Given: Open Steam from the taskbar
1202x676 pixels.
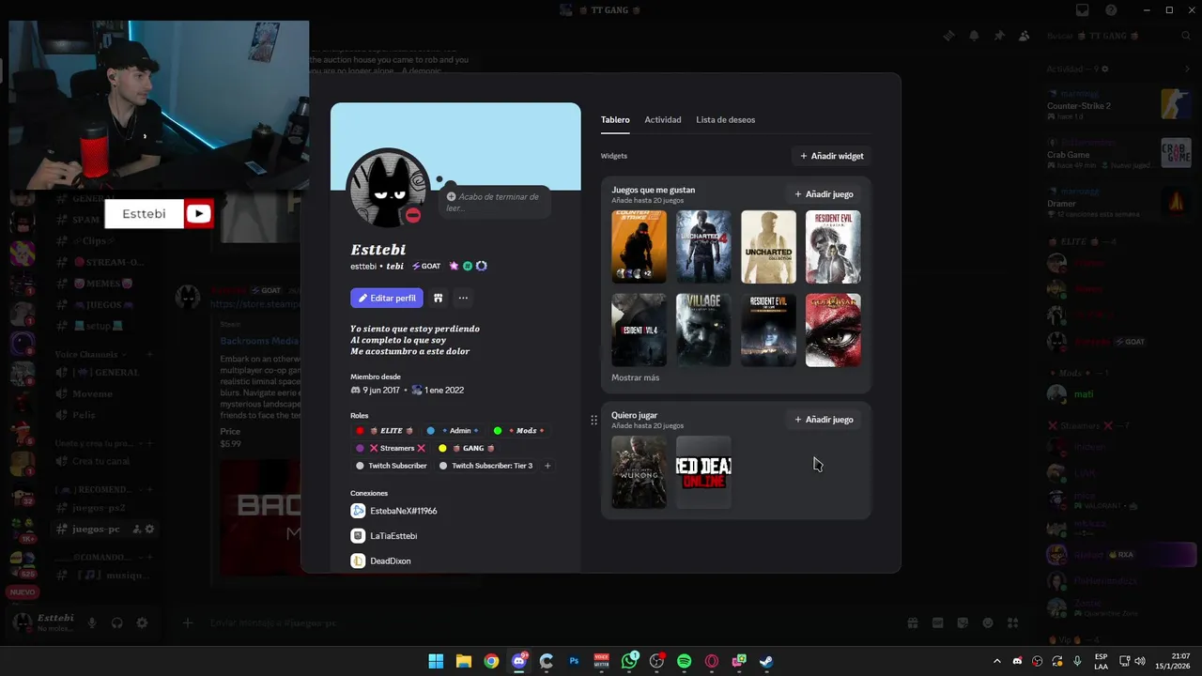Looking at the screenshot, I should point(766,661).
